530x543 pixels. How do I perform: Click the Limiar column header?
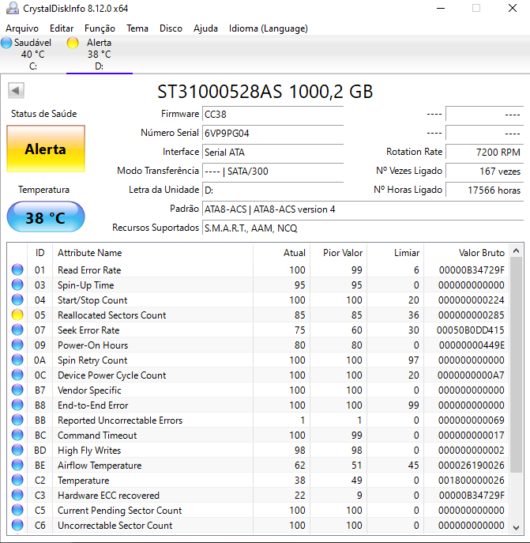(x=396, y=253)
